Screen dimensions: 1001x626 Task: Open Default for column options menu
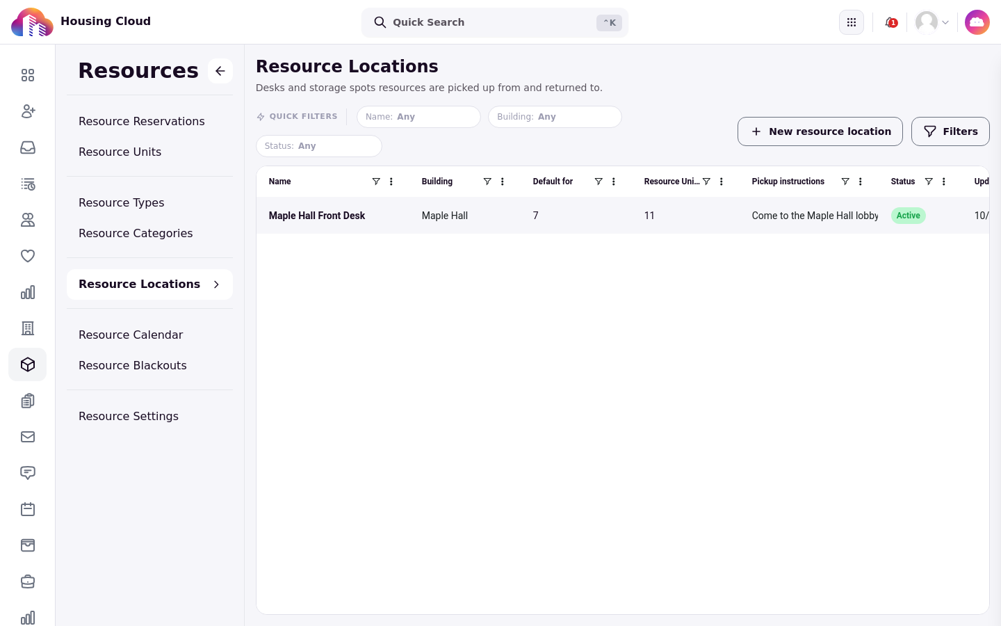click(614, 182)
